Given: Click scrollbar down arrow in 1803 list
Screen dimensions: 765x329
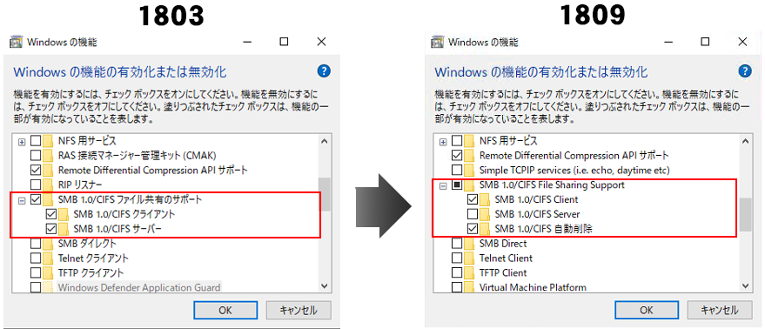Looking at the screenshot, I should point(324,286).
